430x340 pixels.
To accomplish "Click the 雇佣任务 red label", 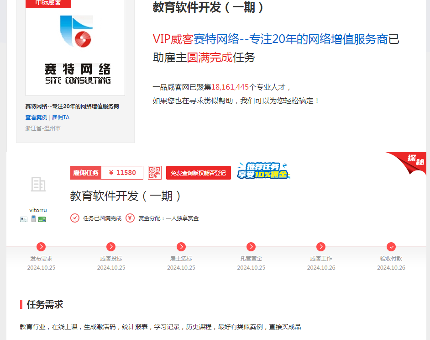I will tap(86, 173).
